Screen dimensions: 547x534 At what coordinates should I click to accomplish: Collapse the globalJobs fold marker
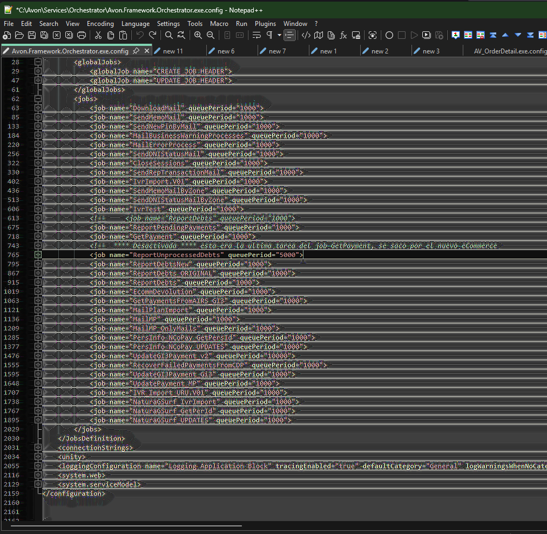pyautogui.click(x=38, y=62)
